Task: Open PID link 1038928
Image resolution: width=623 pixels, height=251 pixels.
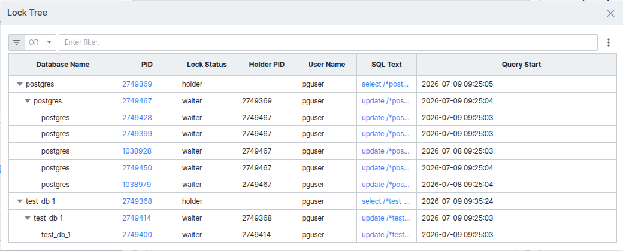Action: tap(137, 151)
